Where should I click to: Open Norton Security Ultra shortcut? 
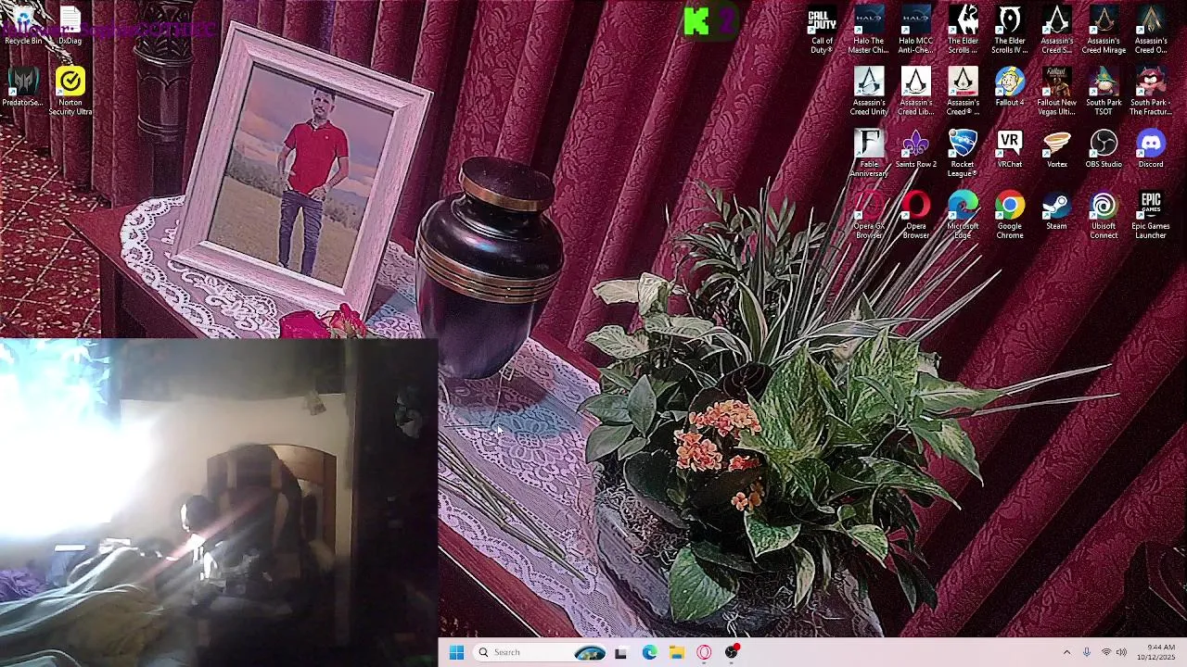click(x=70, y=92)
